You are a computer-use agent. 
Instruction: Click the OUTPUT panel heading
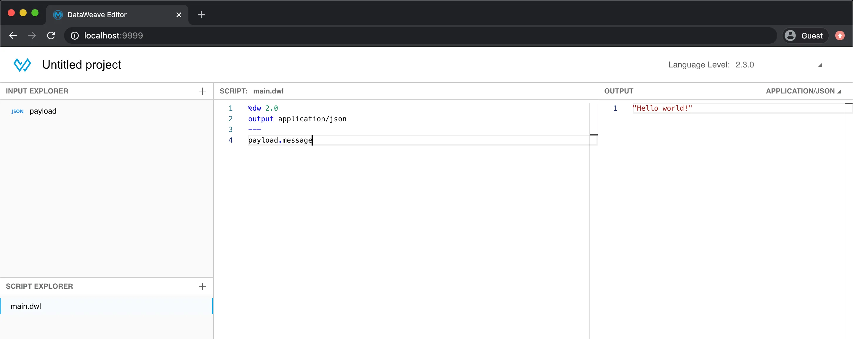click(x=618, y=91)
